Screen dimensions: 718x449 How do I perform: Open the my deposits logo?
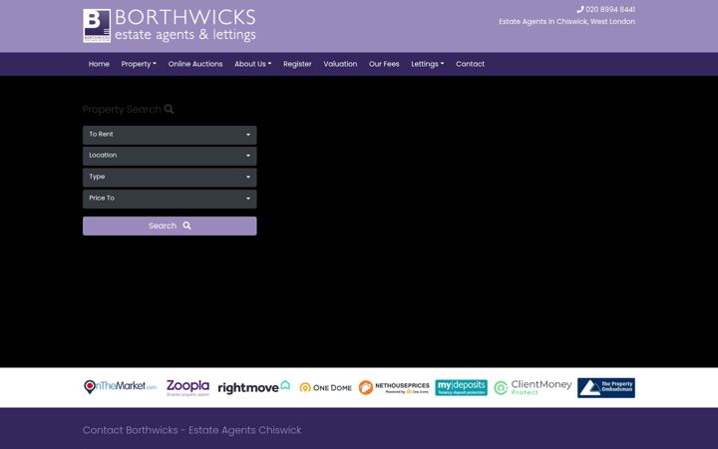tap(461, 387)
